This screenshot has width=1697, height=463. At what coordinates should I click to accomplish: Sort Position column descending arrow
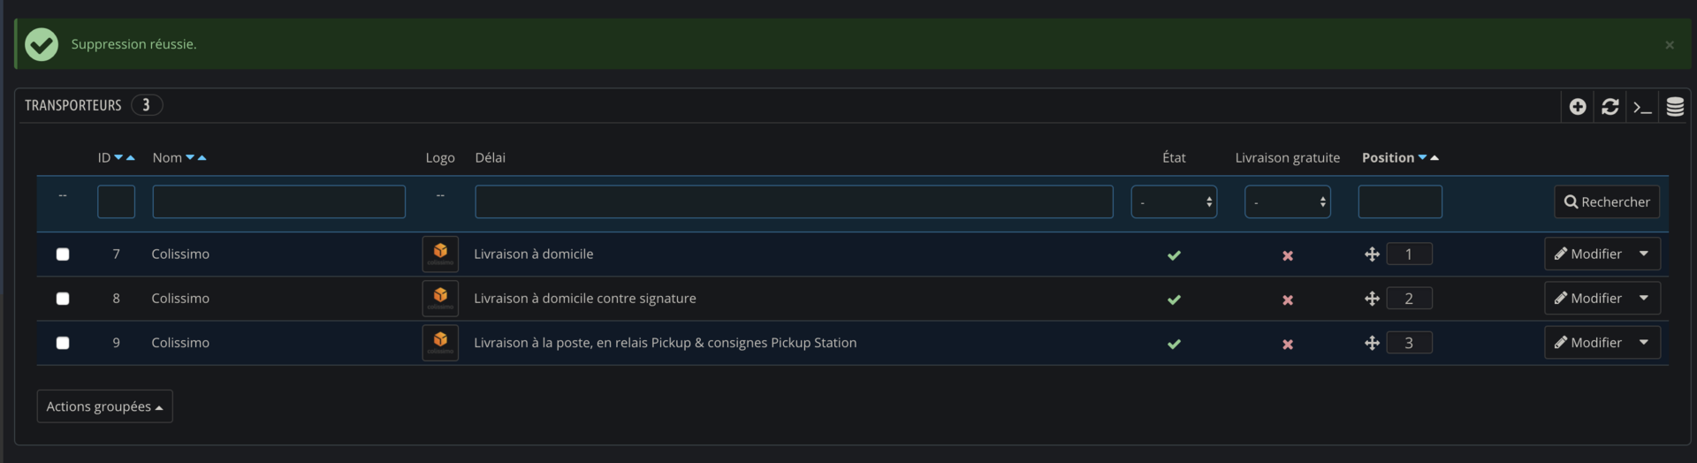[x=1422, y=157]
